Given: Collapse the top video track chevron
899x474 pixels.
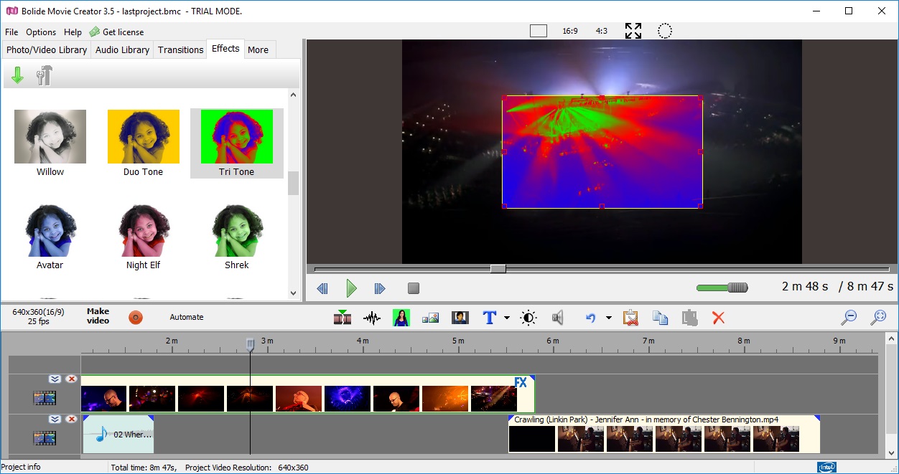Looking at the screenshot, I should tap(55, 379).
